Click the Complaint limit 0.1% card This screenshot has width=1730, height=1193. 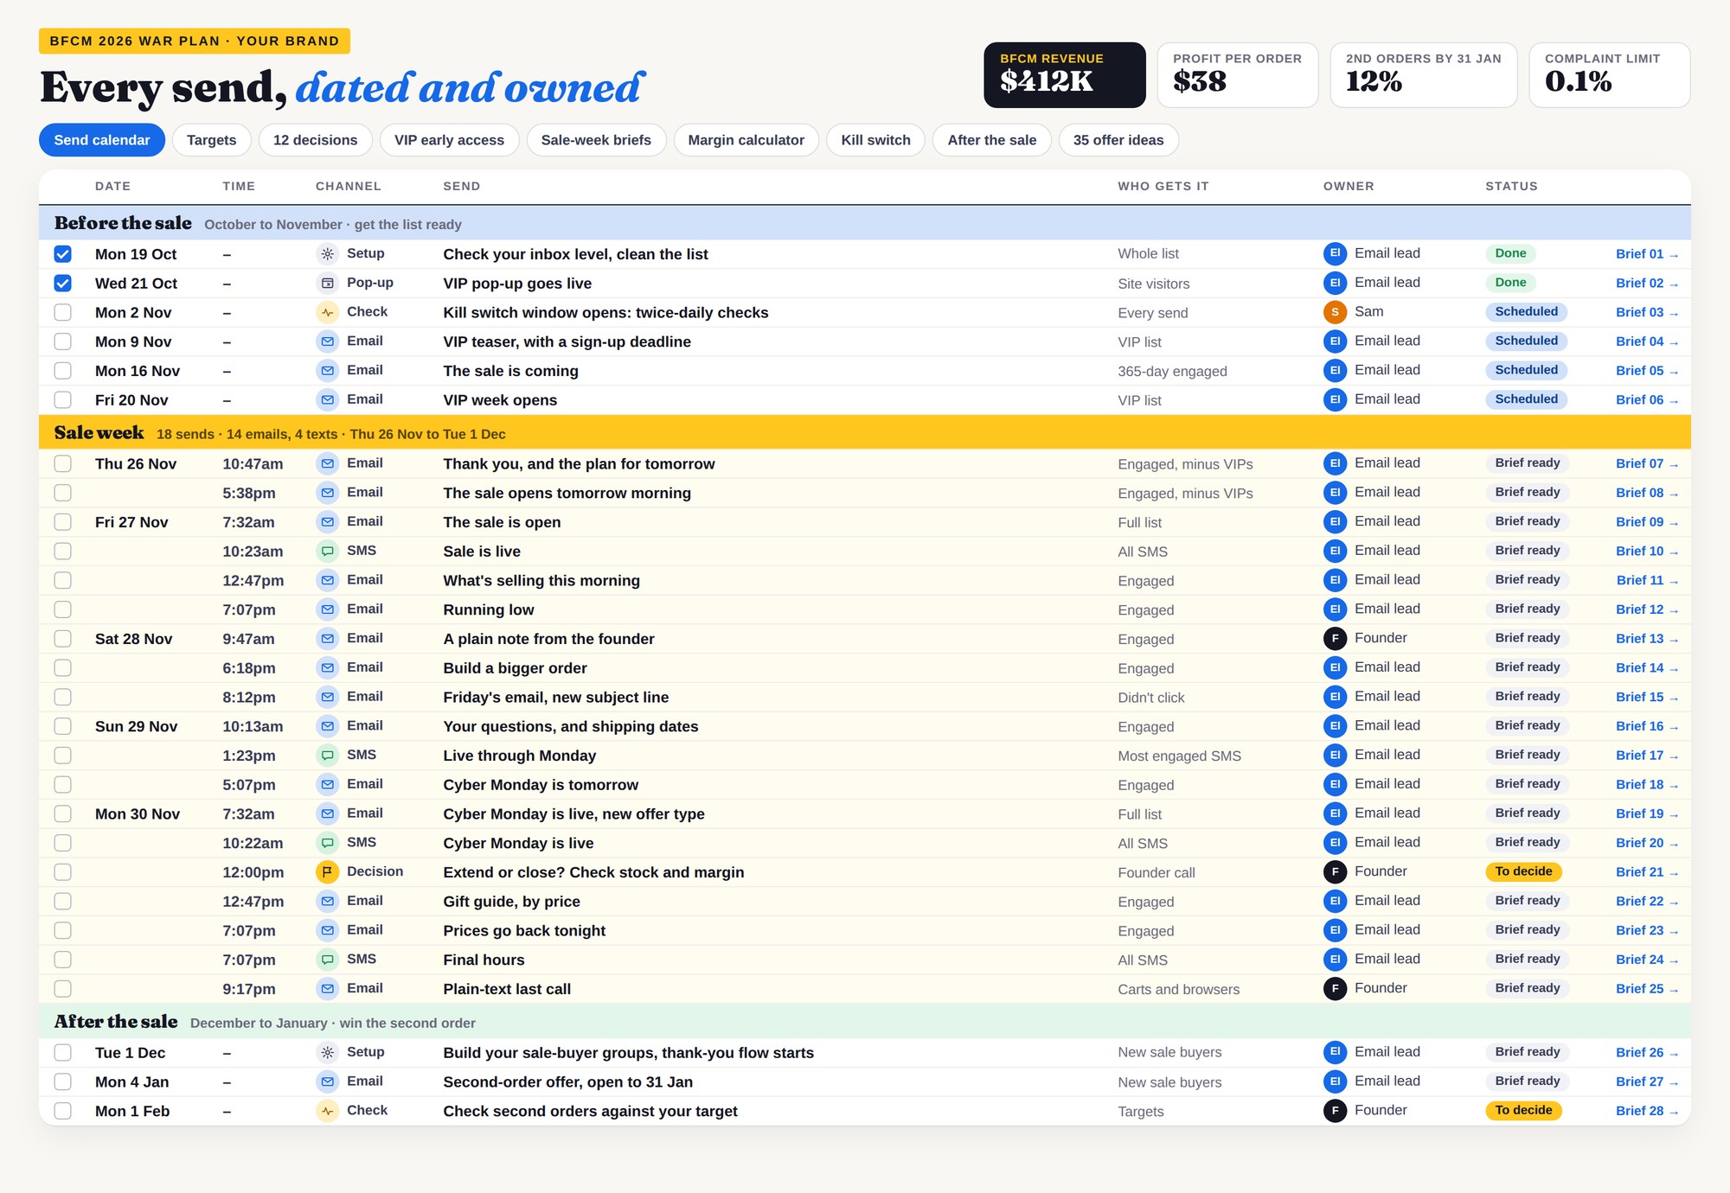click(x=1609, y=75)
